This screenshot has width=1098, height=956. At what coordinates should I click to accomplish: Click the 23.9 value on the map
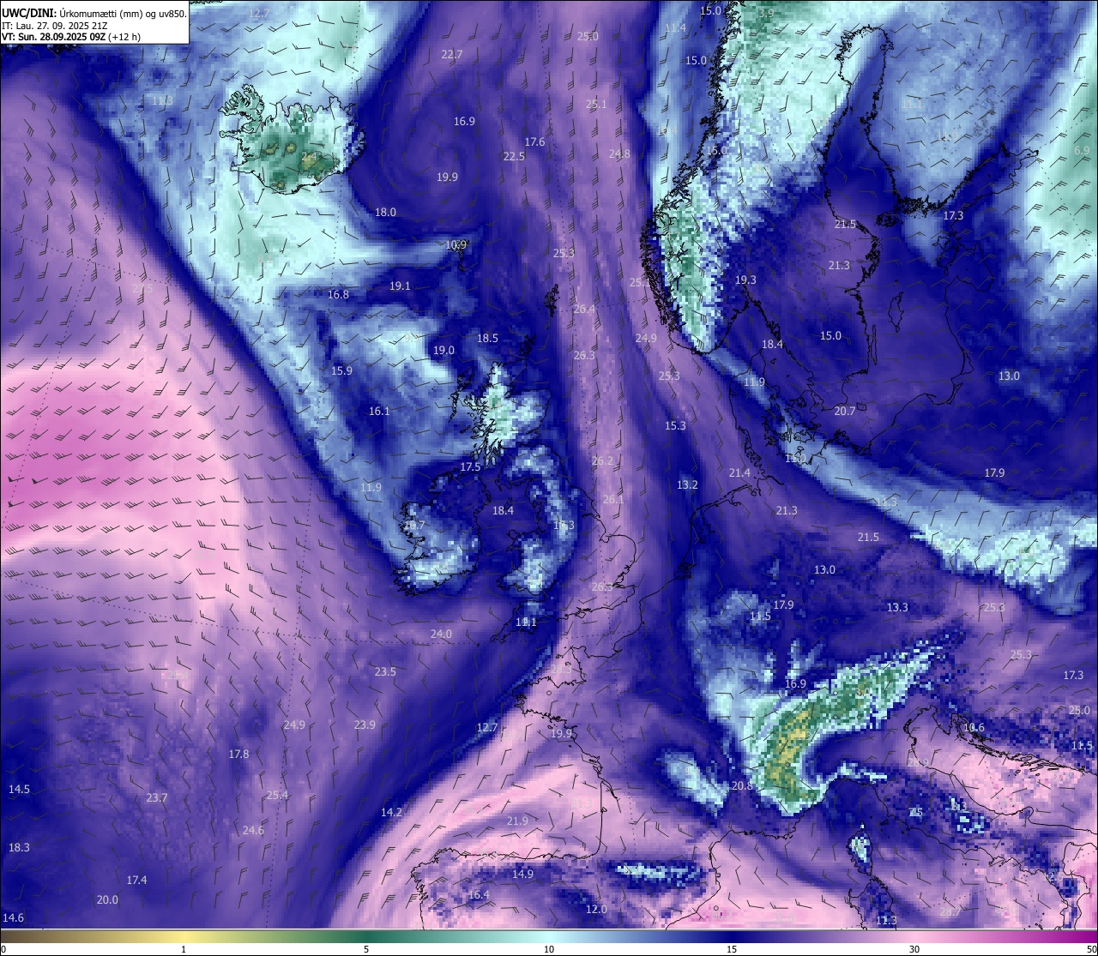(x=365, y=725)
